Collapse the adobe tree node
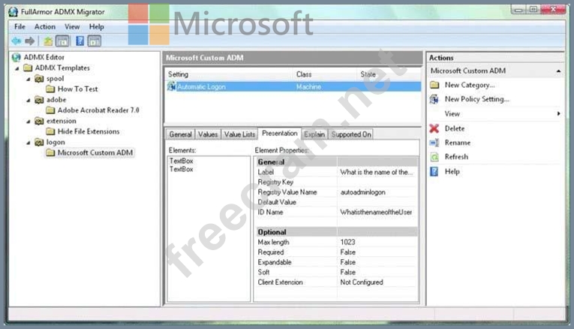 tap(29, 101)
